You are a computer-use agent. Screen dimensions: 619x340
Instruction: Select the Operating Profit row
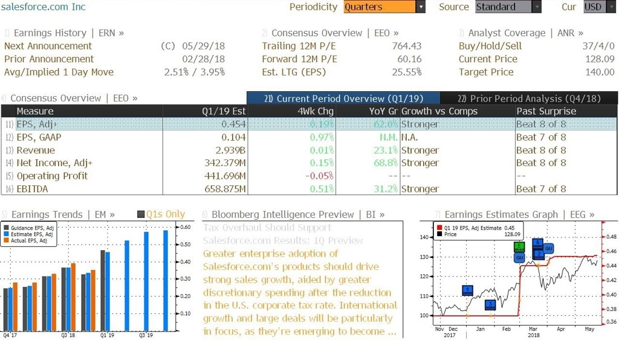pos(309,176)
